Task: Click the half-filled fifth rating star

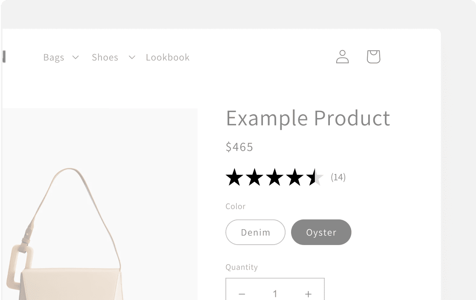Action: point(315,177)
